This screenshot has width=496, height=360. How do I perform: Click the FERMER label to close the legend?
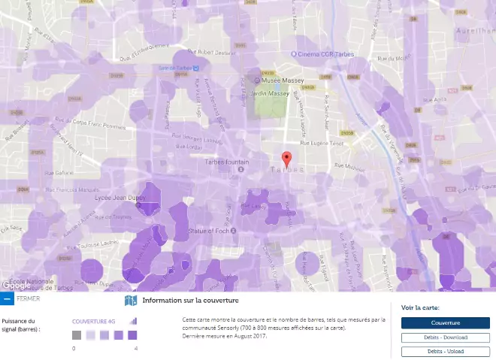[28, 298]
